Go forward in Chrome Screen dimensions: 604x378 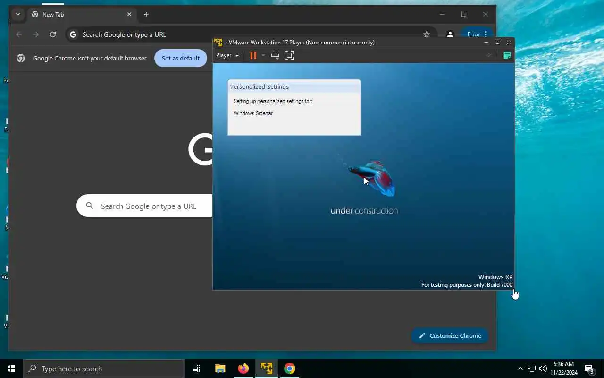coord(36,34)
